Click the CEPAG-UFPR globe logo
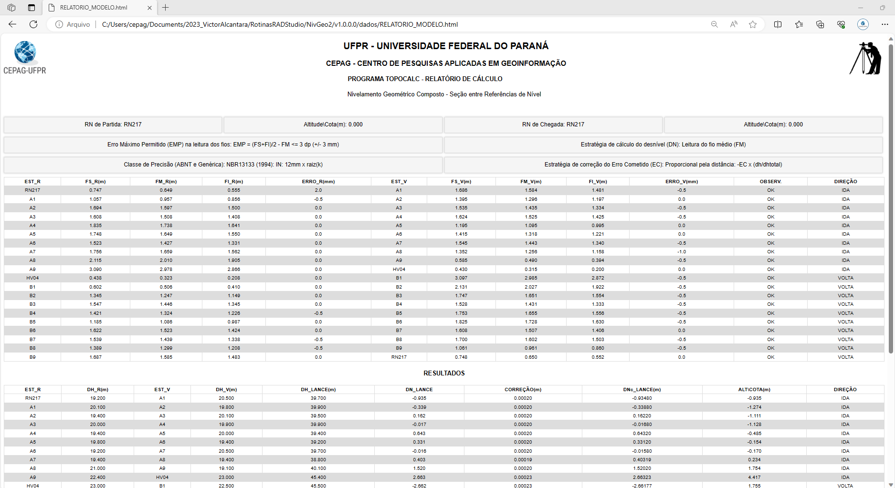 point(25,57)
